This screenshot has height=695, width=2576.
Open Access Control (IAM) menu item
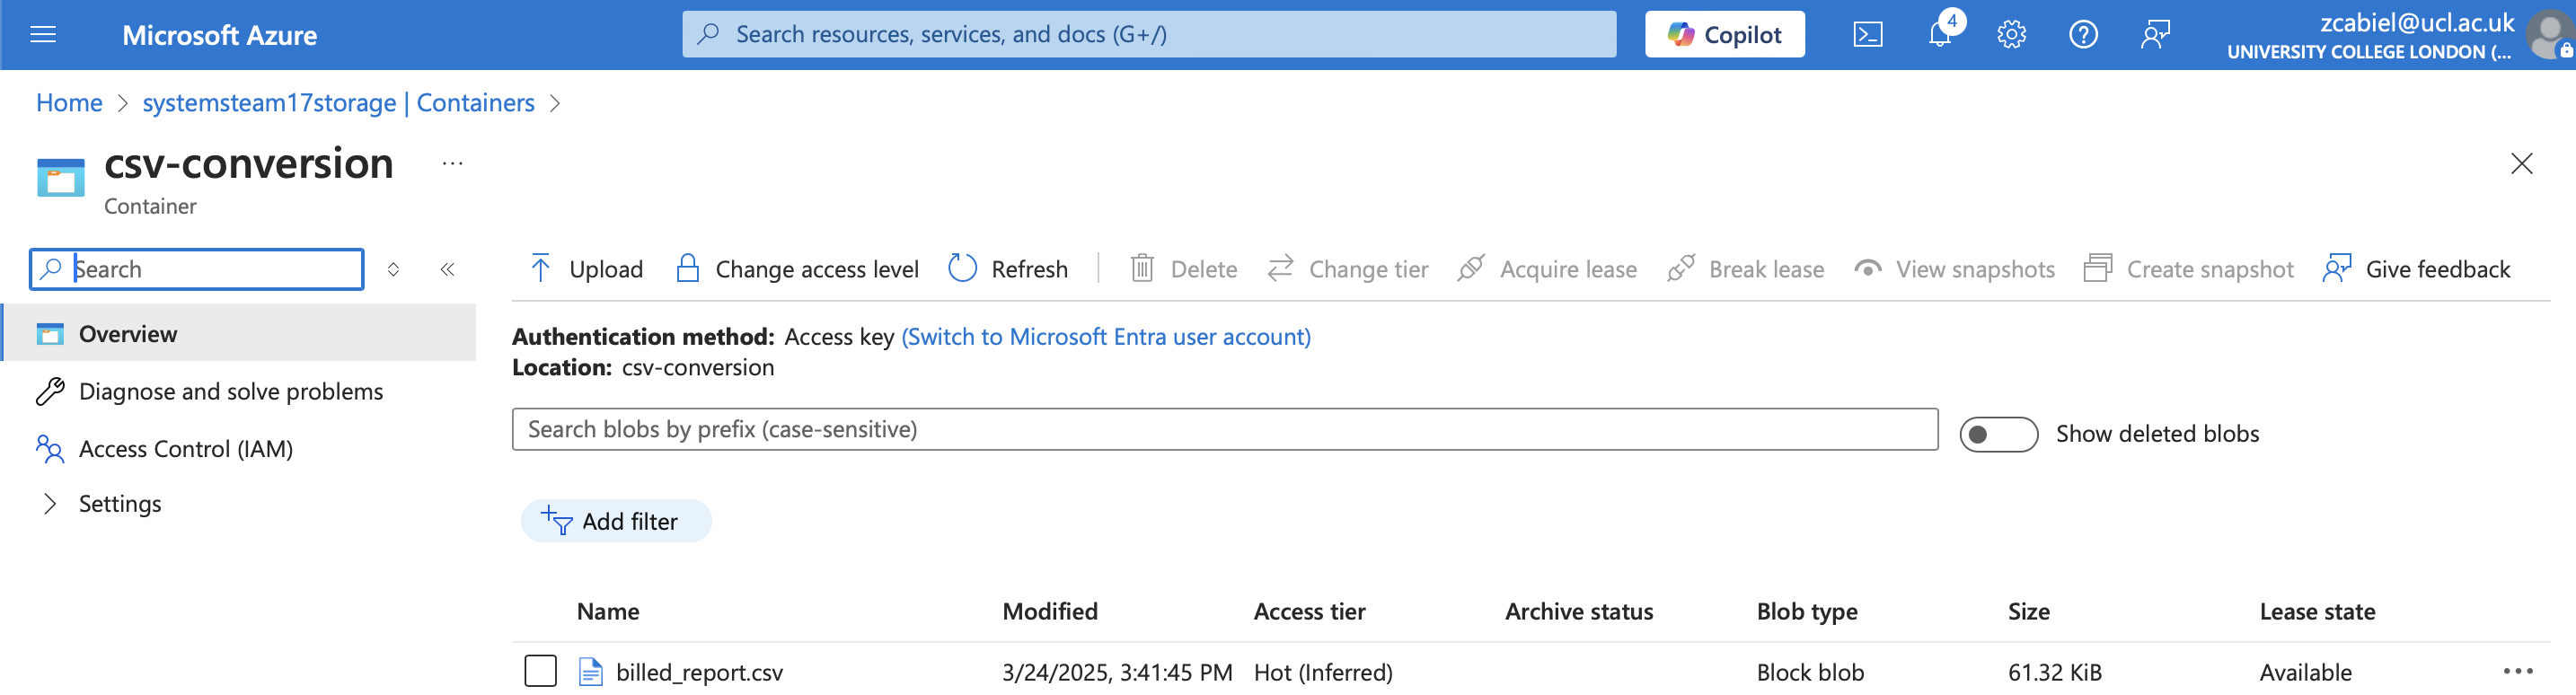pos(185,449)
